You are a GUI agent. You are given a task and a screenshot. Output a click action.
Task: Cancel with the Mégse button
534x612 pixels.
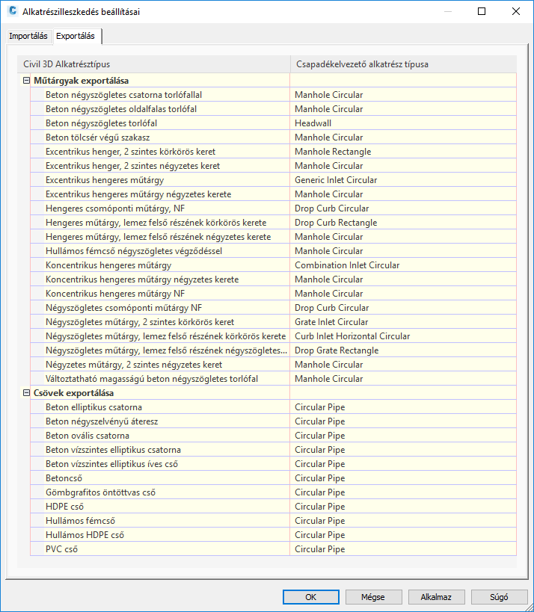(373, 597)
